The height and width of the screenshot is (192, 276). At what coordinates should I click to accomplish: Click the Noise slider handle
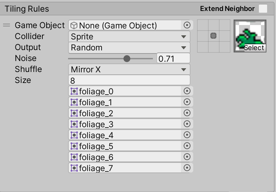(127, 59)
